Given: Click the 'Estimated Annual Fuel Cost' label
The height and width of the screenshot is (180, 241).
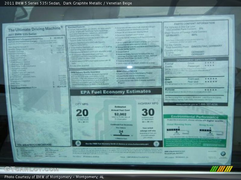Looking at the screenshot, I should pos(120,109).
